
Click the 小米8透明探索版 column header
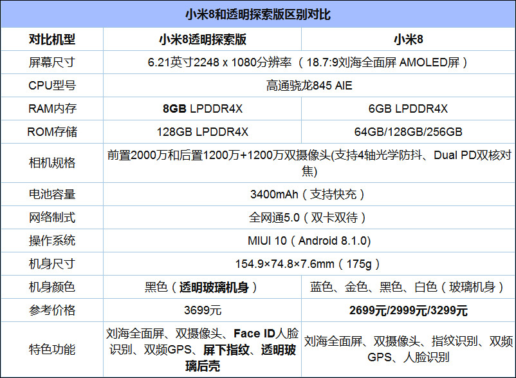pyautogui.click(x=203, y=39)
